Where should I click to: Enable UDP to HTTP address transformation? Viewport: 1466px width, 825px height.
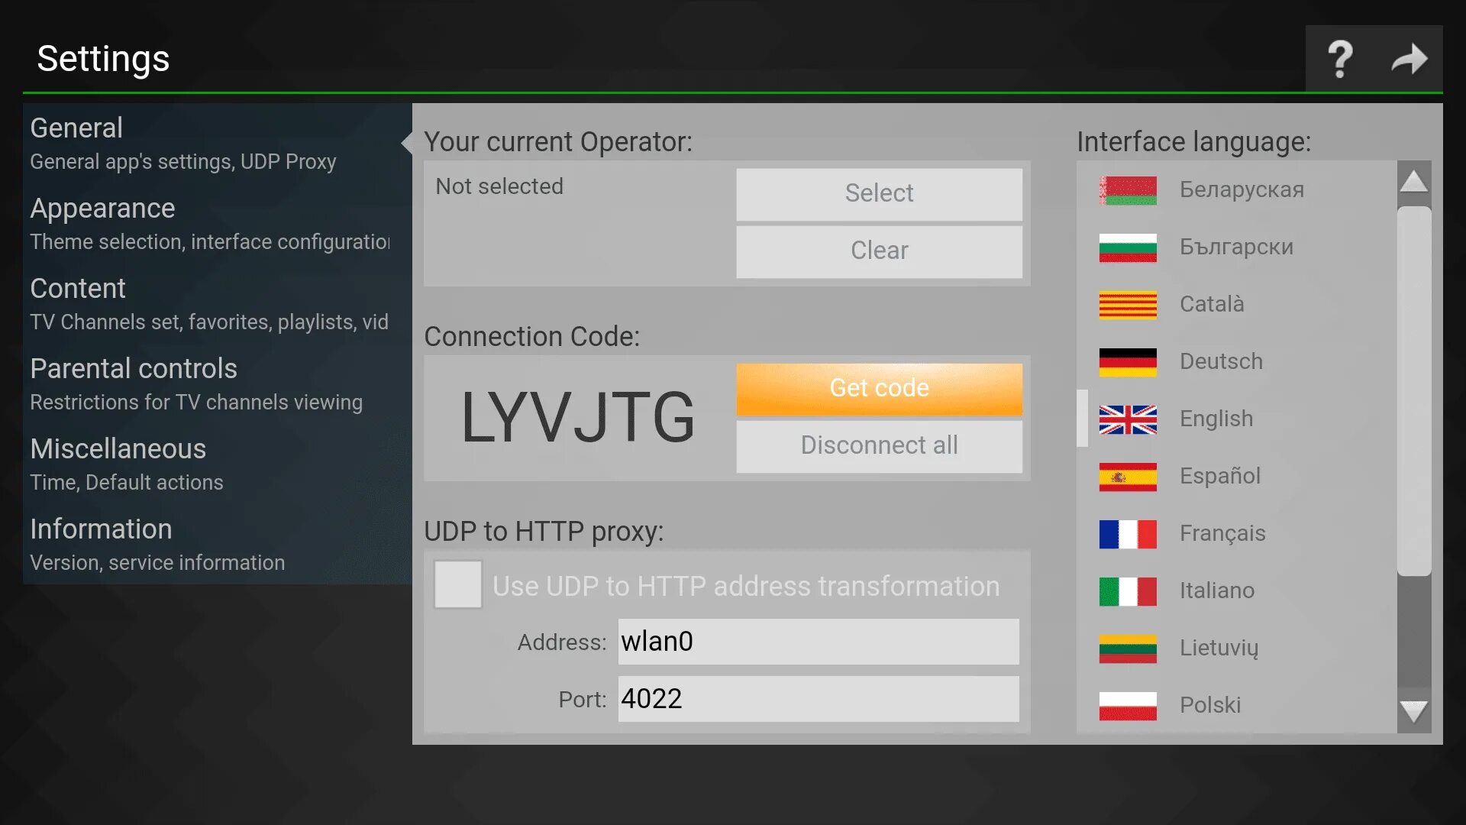(x=457, y=586)
